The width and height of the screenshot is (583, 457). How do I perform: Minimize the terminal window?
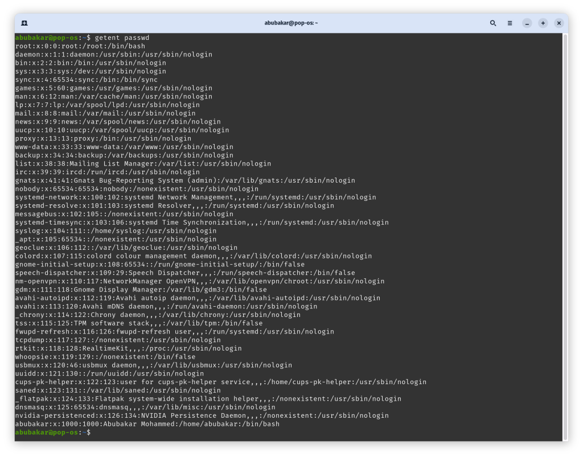pos(526,23)
